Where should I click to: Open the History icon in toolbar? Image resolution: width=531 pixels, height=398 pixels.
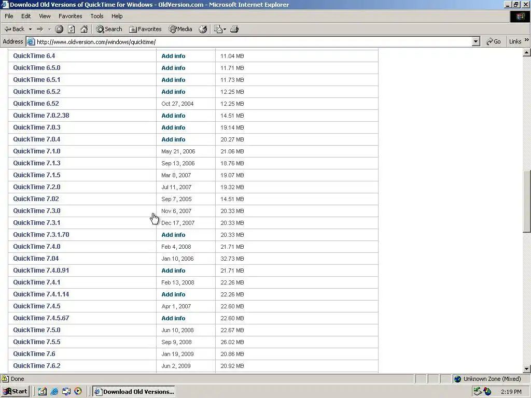[x=203, y=29]
